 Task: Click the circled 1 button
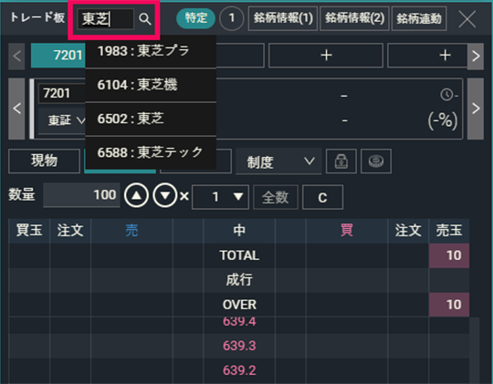(x=232, y=18)
